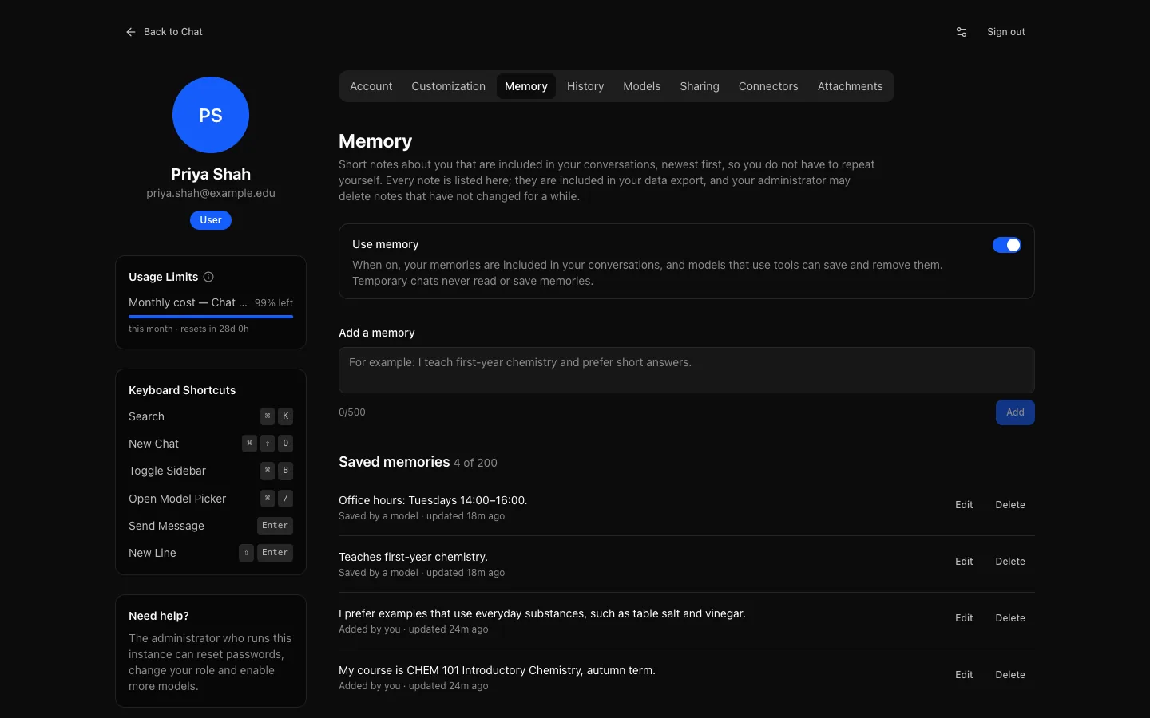Screen dimensions: 1150x718
Task: Open the Account tab
Action: (371, 86)
